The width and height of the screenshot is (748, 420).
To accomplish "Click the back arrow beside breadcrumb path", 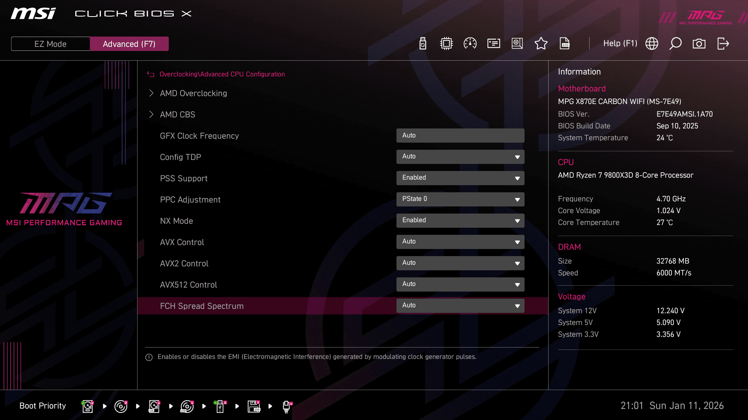I will click(151, 74).
